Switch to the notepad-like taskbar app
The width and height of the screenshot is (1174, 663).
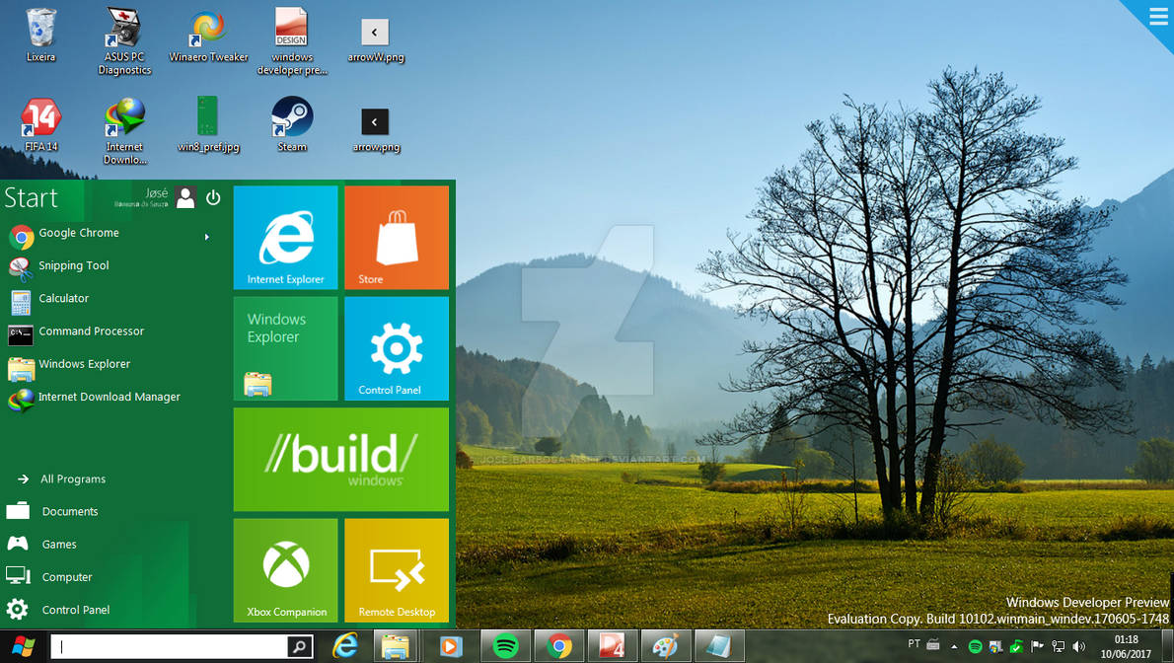[x=719, y=646]
